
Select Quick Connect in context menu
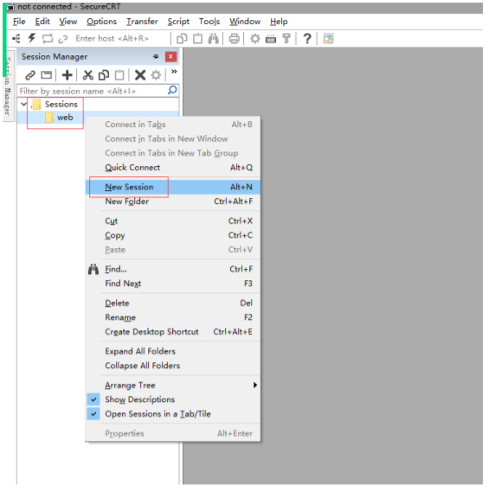click(173, 168)
